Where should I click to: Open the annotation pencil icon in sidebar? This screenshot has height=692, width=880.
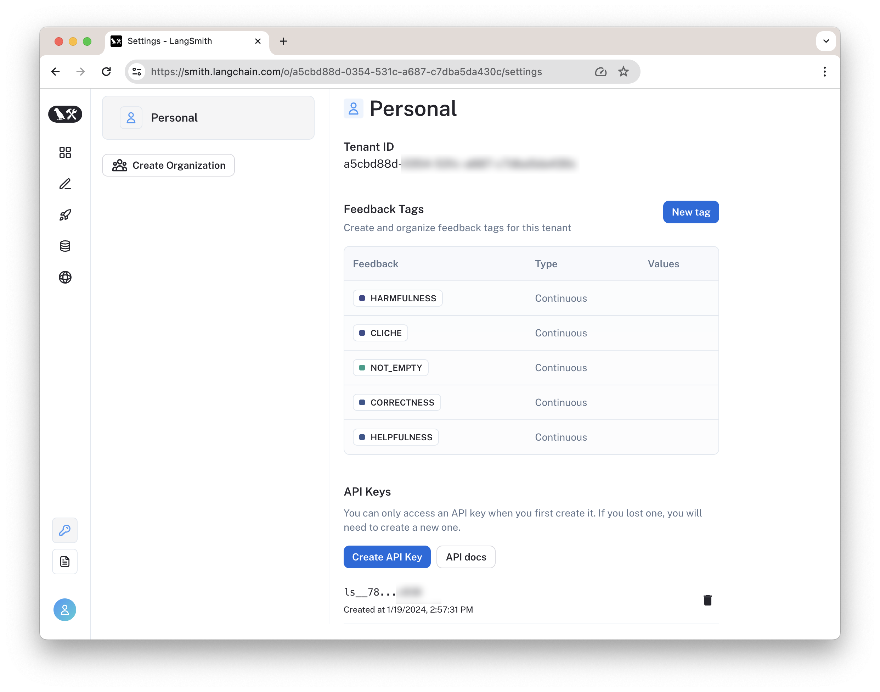[65, 184]
